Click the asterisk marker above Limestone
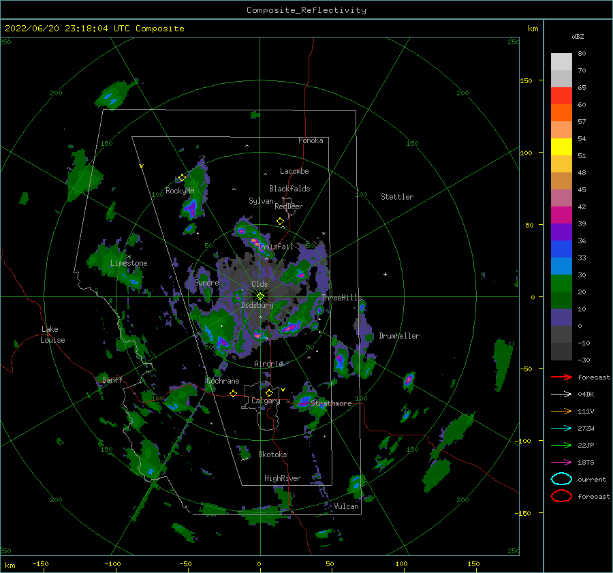This screenshot has width=613, height=573. click(129, 257)
